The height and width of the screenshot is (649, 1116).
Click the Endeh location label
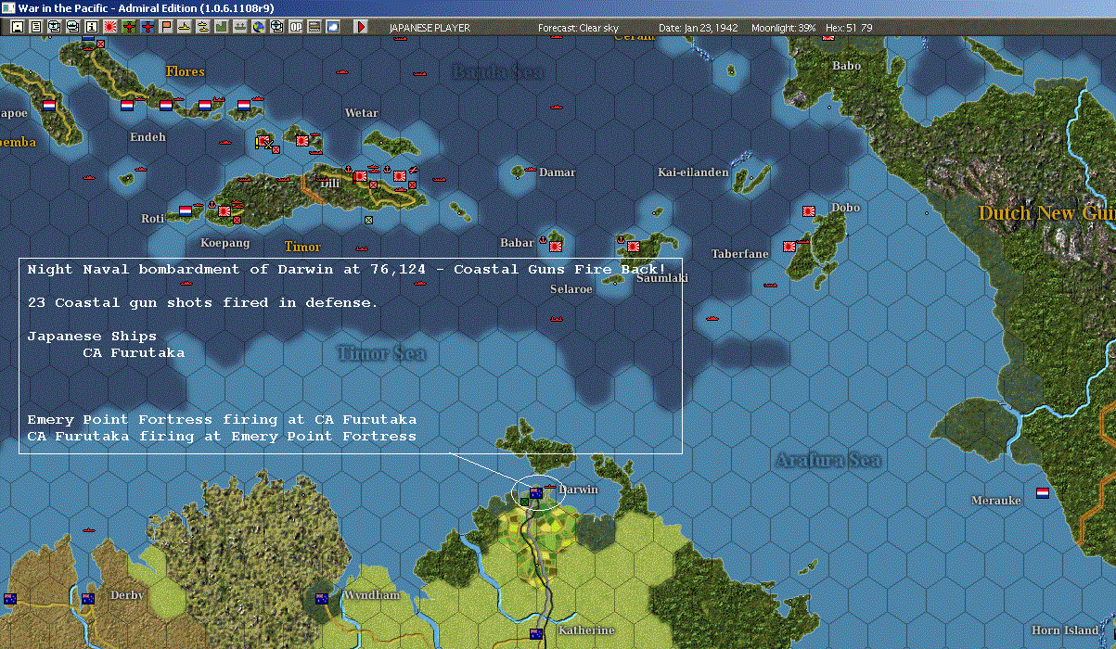[148, 137]
